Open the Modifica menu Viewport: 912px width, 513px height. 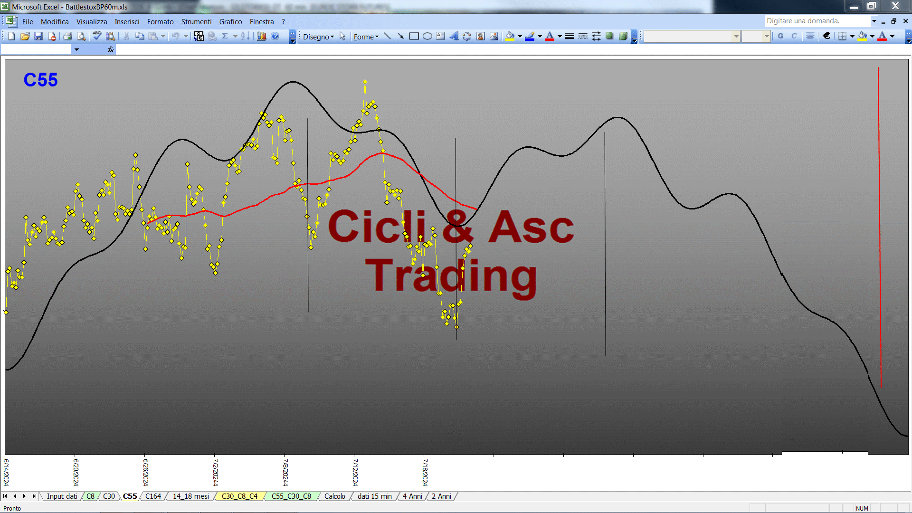55,21
